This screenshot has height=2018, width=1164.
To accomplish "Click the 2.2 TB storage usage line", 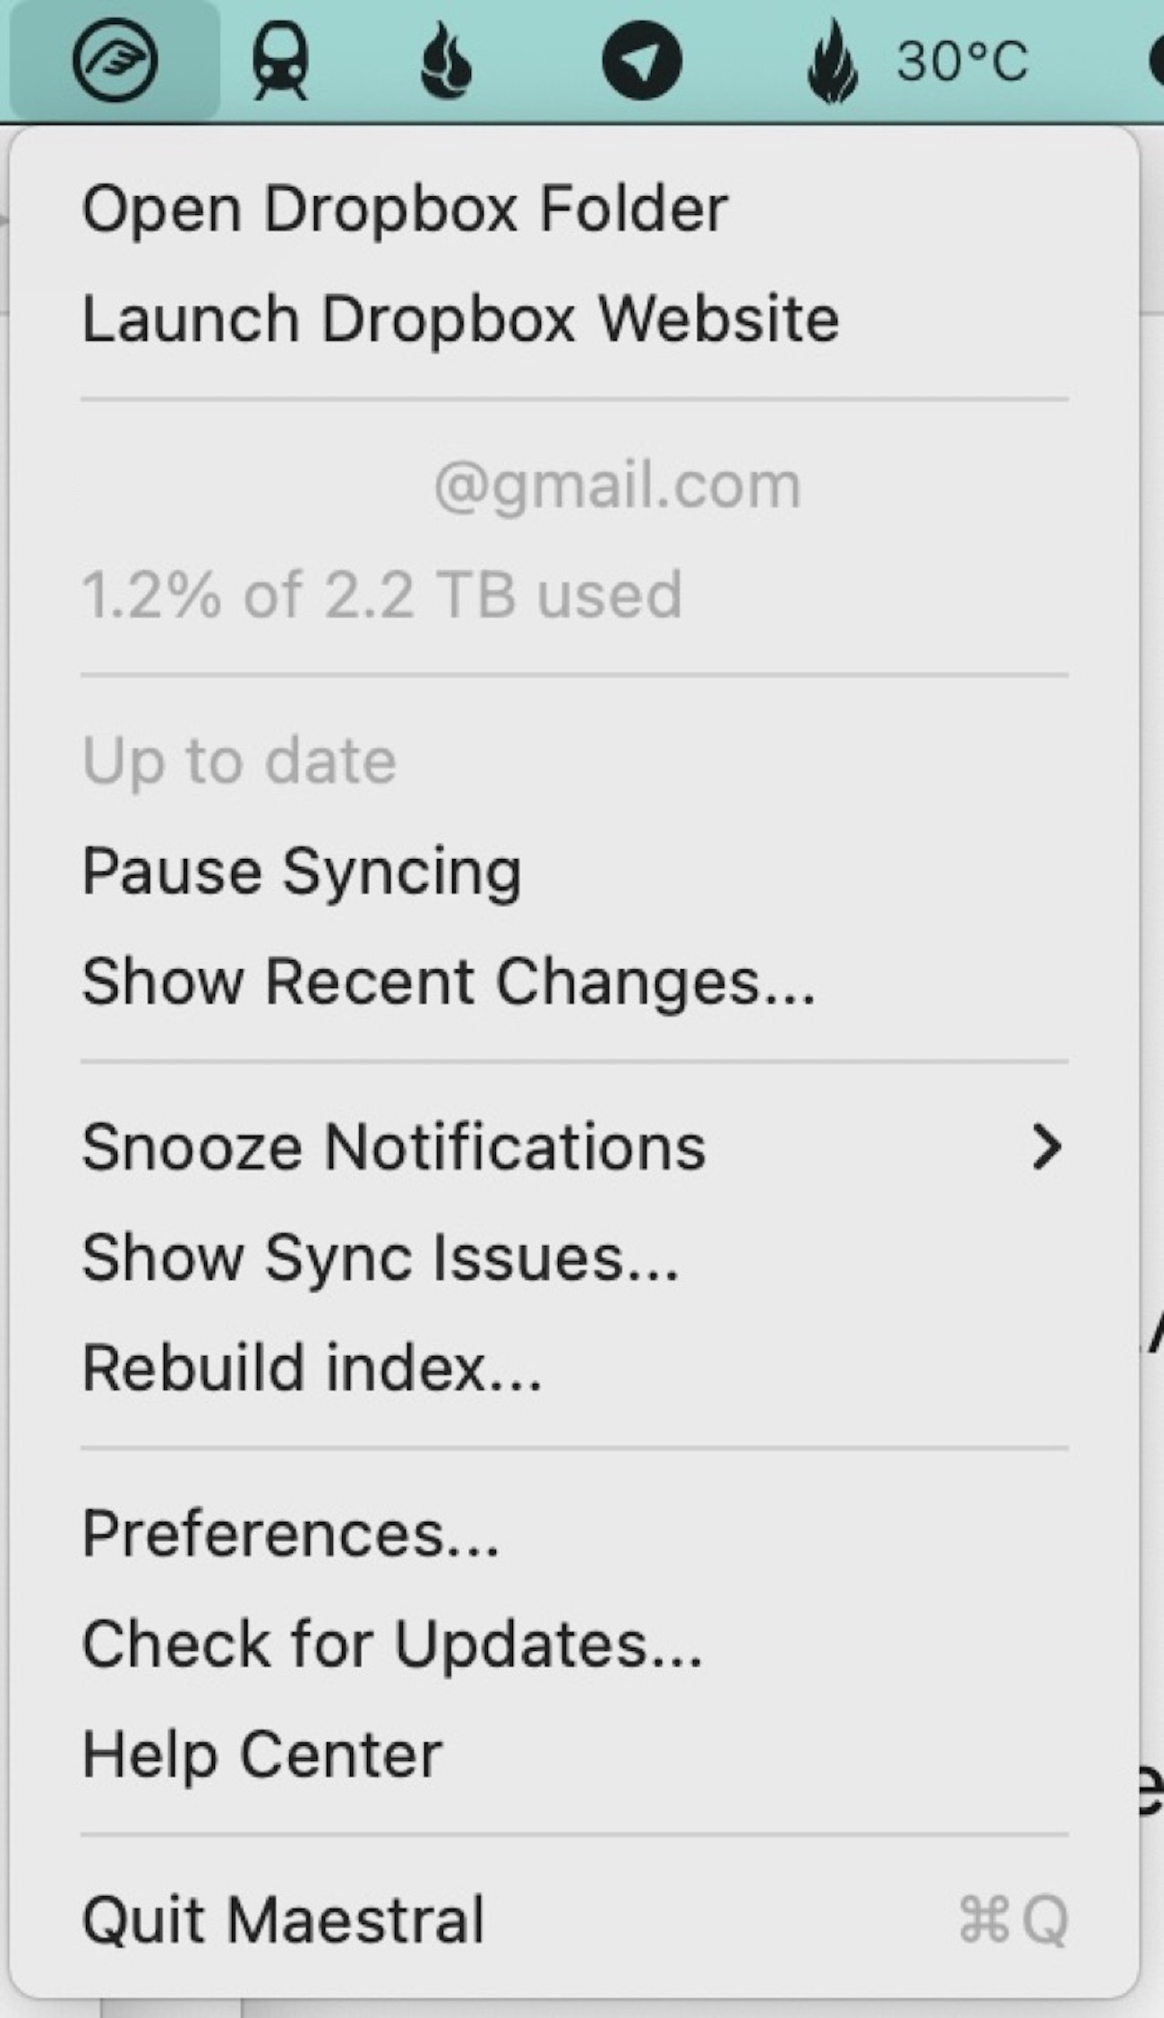I will (382, 595).
